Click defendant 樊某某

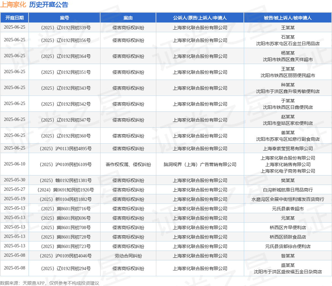[x=288, y=180]
